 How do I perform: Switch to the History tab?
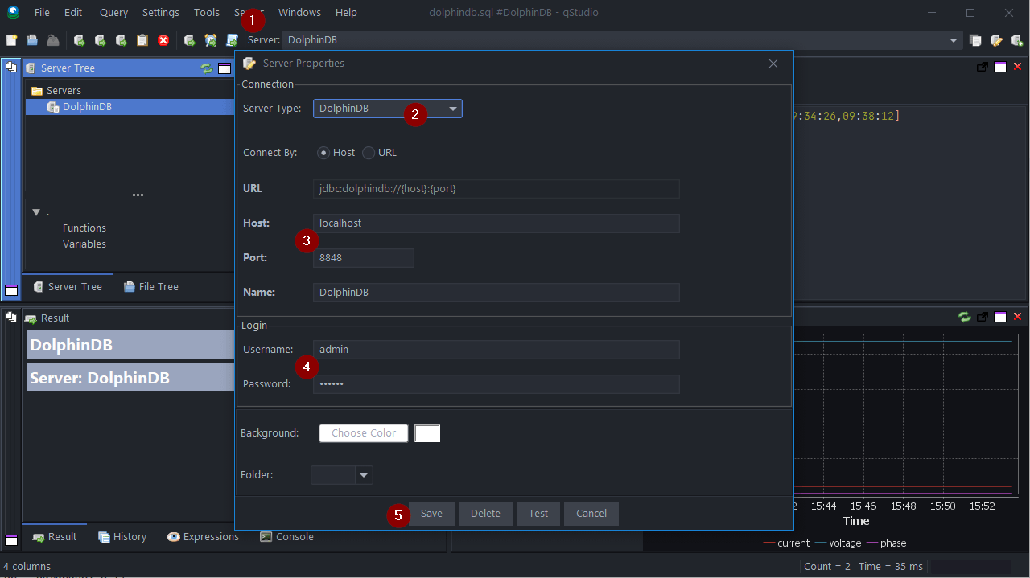(122, 537)
